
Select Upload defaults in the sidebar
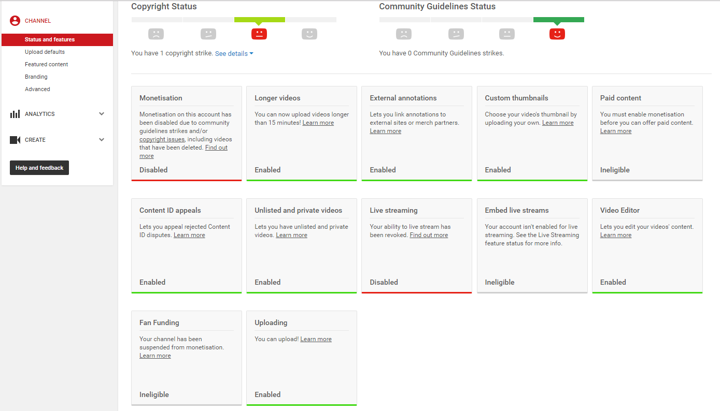tap(45, 52)
